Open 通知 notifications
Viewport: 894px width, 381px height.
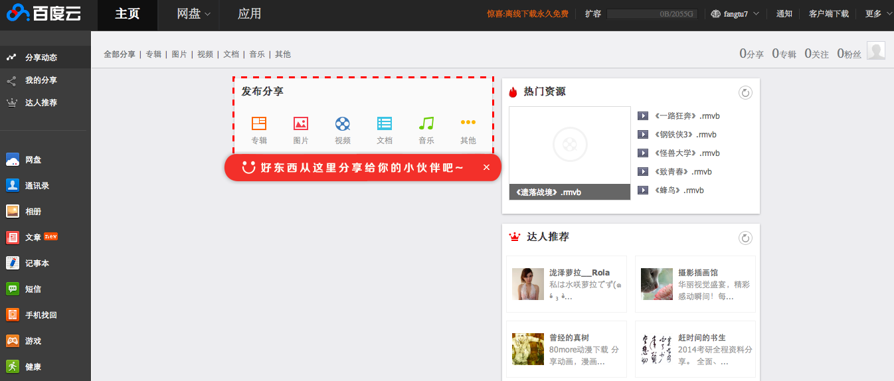[784, 14]
